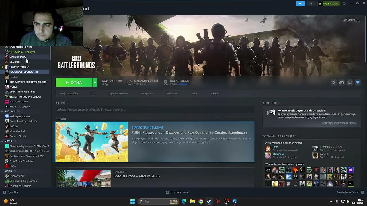Open the Steam announcements megaphone icon
Screen dimensions: 367x206
300,4
